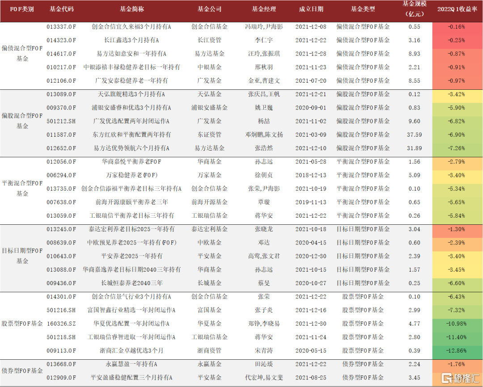Viewport: 483px width, 387px height.
Task: Select fund manager '张浩然'
Action: (x=264, y=148)
